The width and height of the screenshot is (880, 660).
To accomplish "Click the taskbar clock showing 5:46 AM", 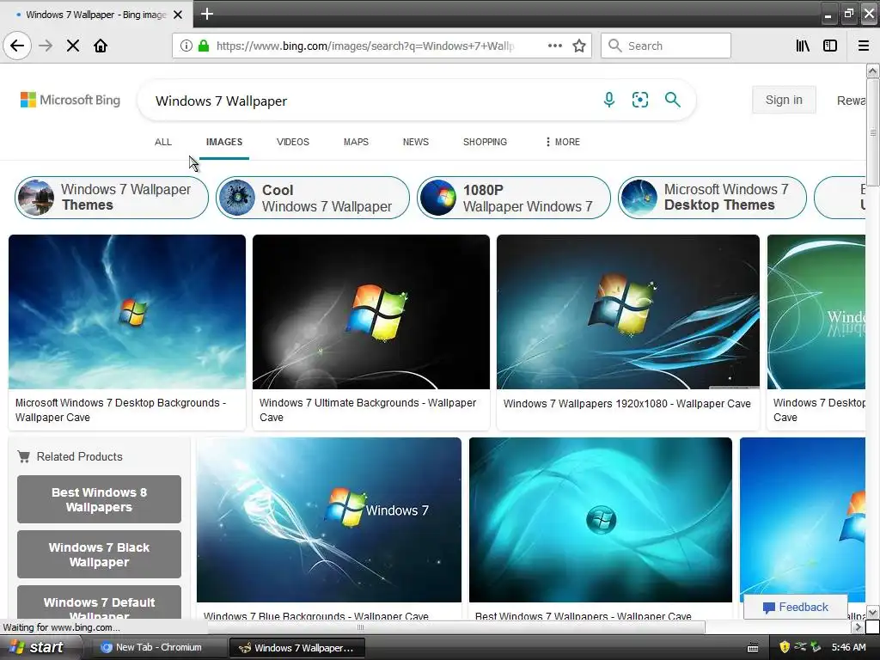I will coord(848,647).
